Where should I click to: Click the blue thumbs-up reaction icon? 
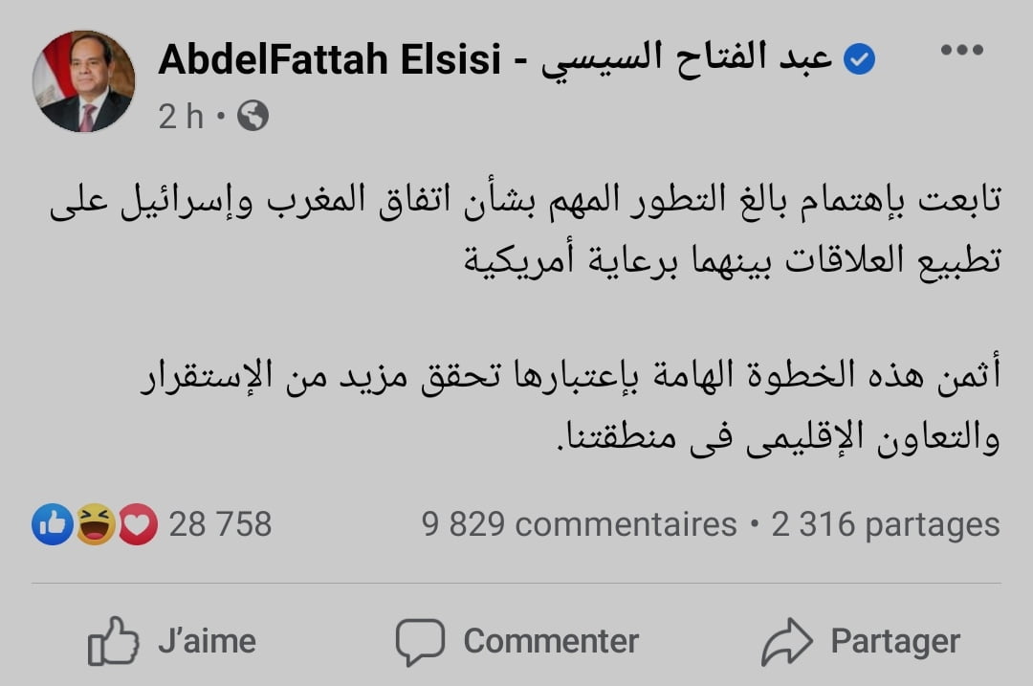click(53, 524)
